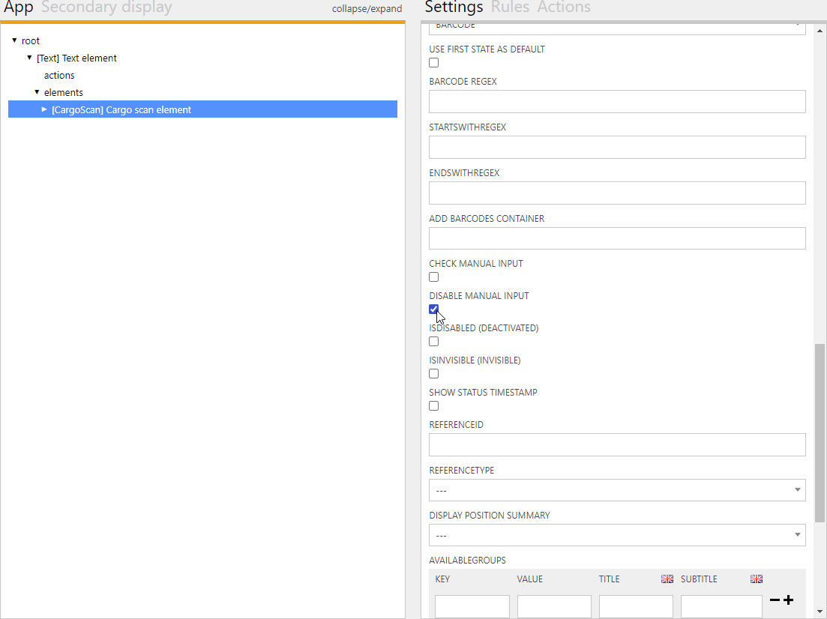Screen dimensions: 827x619
Task: Click the plus icon in AVAILABLEGROUPS row
Action: (788, 600)
